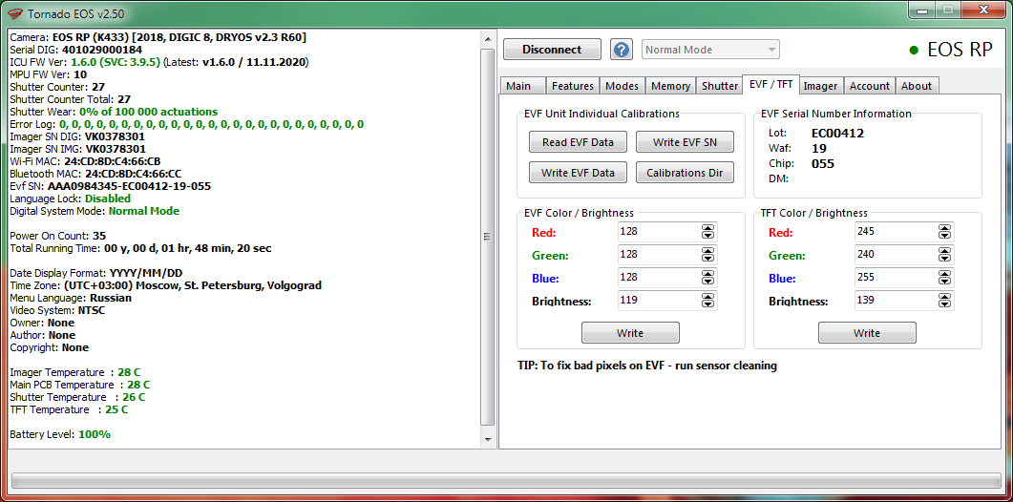The image size is (1013, 502).
Task: Adjust the EVF Blue spinner arrows
Action: pos(708,278)
